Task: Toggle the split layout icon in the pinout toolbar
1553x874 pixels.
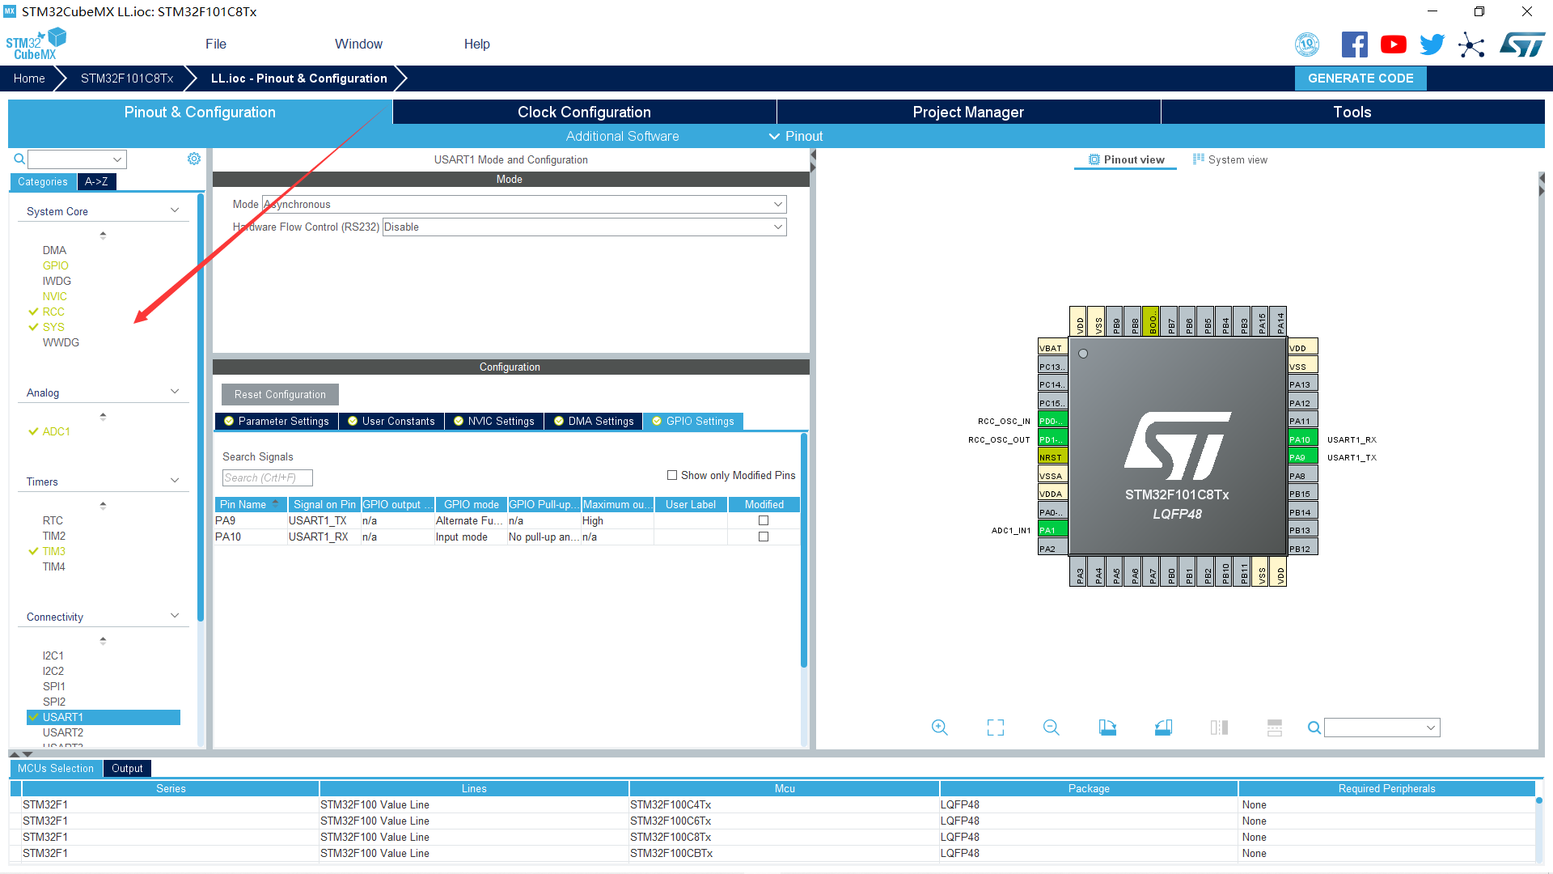Action: coord(1275,728)
